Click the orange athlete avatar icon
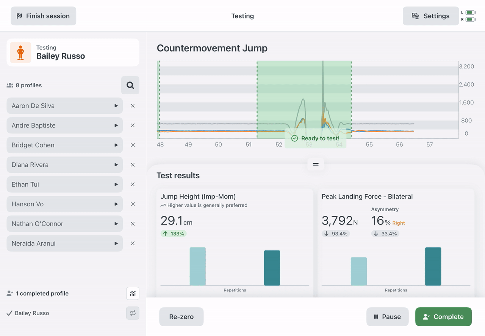 [x=20, y=53]
